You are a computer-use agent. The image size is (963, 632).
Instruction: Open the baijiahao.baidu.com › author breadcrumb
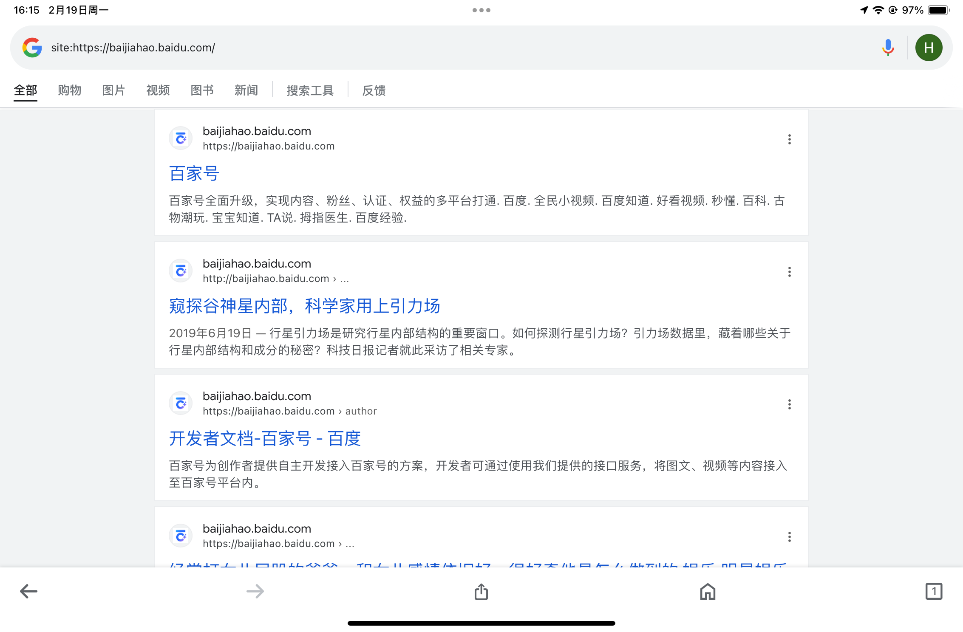pos(290,411)
